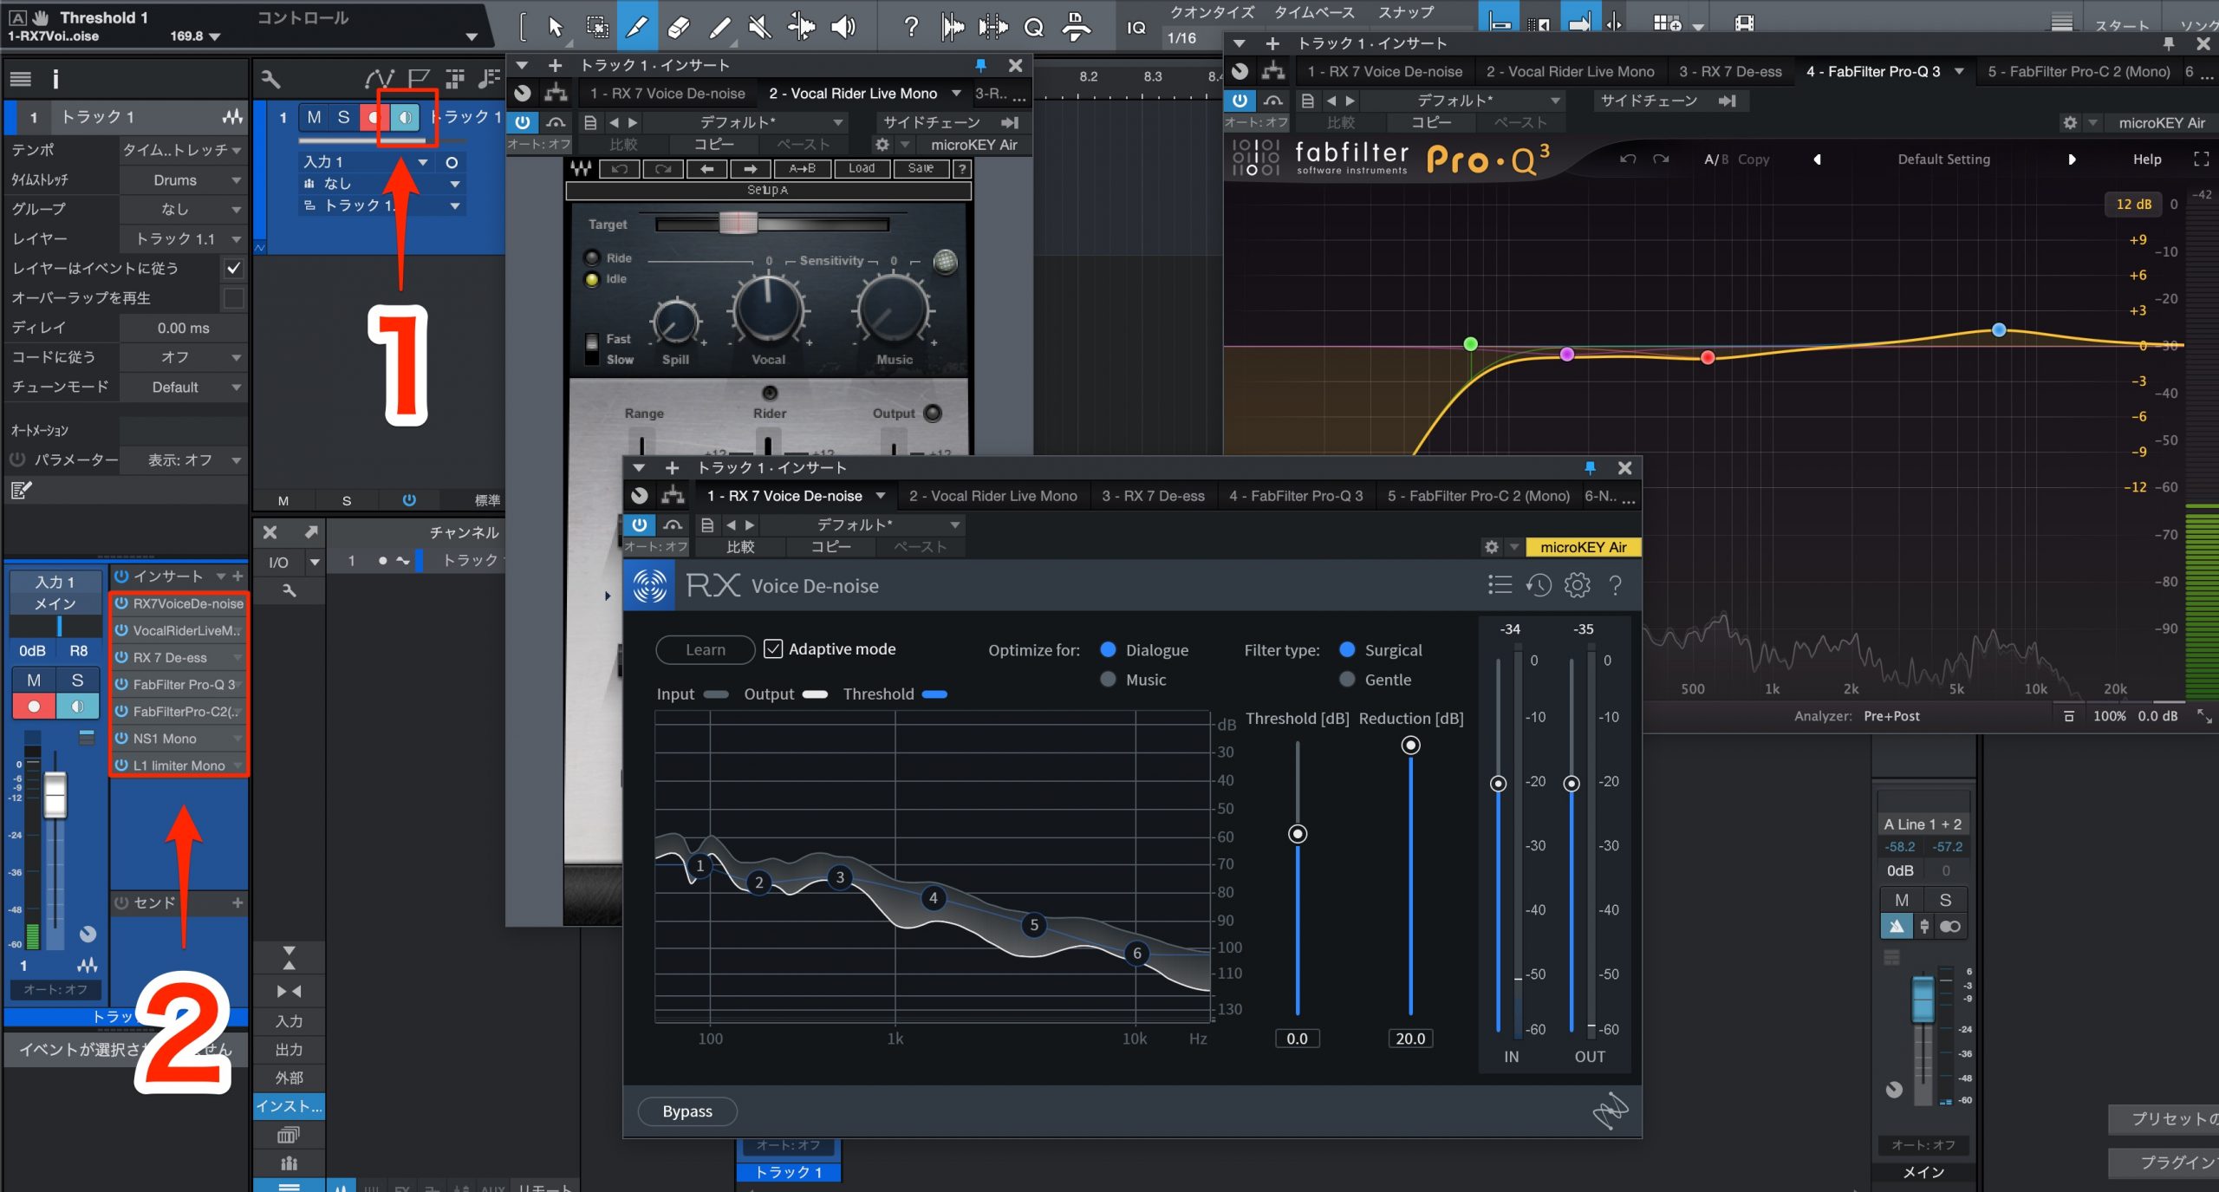Pin the RX 7 Voice De-noise insert window

(x=1590, y=468)
